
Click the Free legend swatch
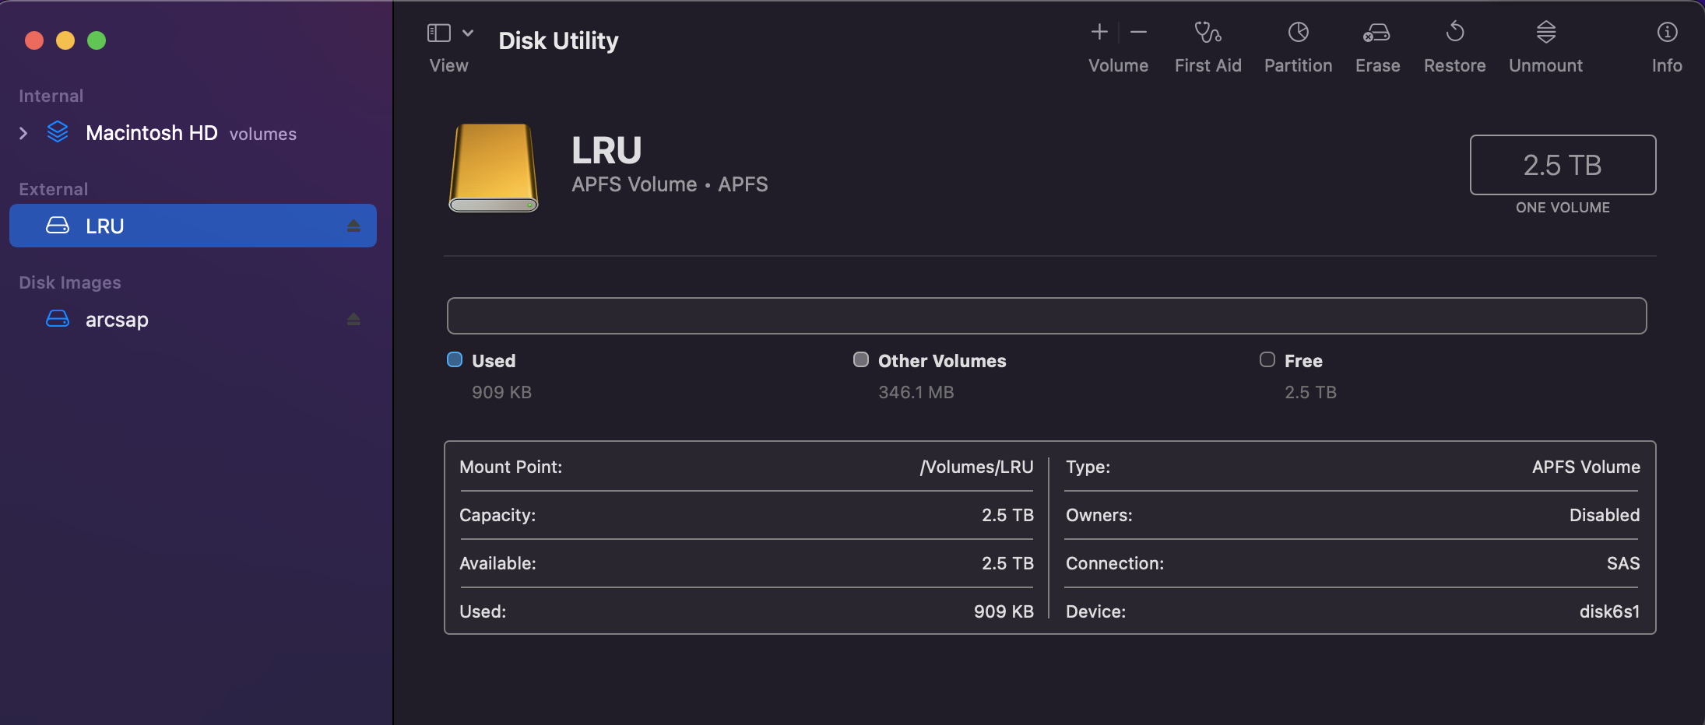click(1267, 359)
